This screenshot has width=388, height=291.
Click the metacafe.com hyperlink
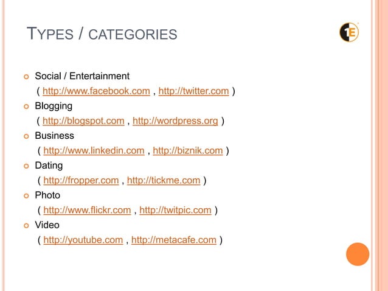[174, 240]
